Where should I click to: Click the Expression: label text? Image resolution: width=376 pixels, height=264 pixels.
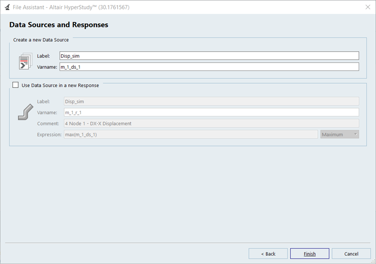point(49,134)
